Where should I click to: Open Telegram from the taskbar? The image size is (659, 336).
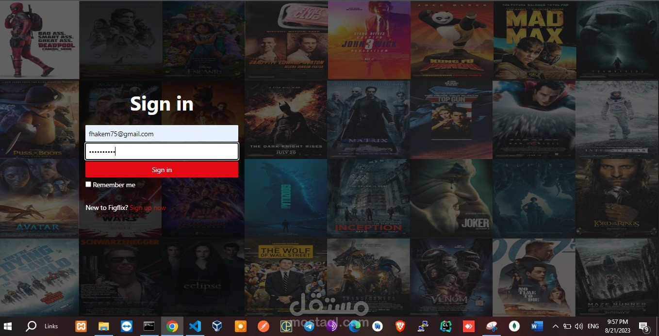(x=309, y=326)
